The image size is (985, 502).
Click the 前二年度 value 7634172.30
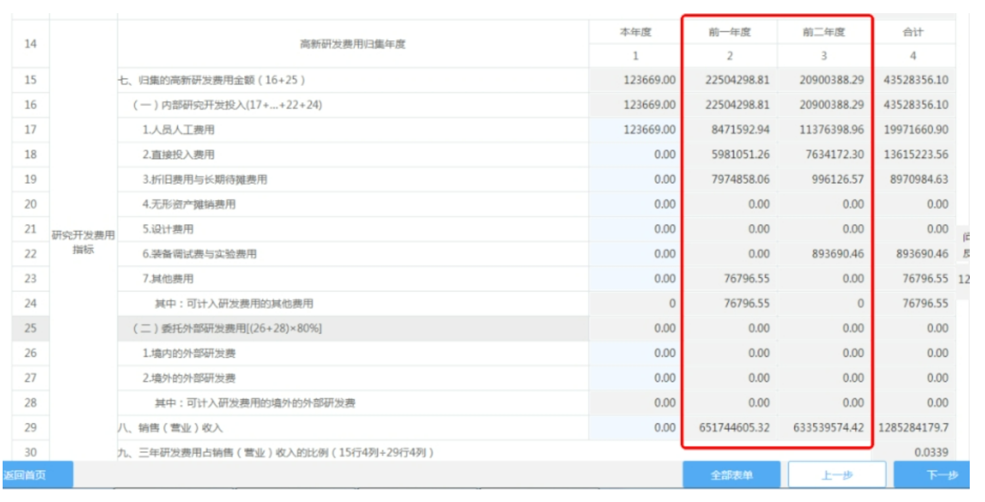[835, 155]
